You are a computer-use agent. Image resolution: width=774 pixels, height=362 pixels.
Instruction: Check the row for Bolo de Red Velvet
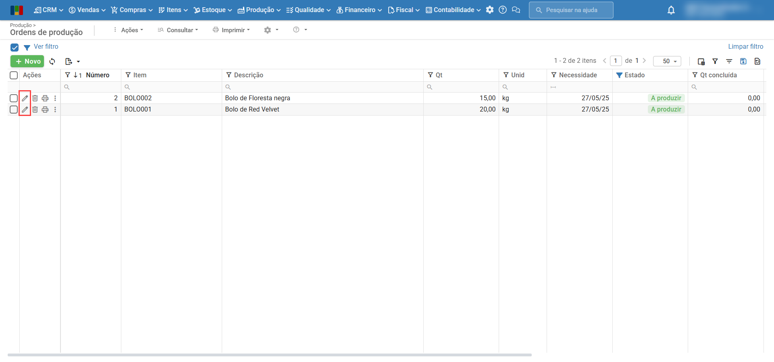coord(14,110)
